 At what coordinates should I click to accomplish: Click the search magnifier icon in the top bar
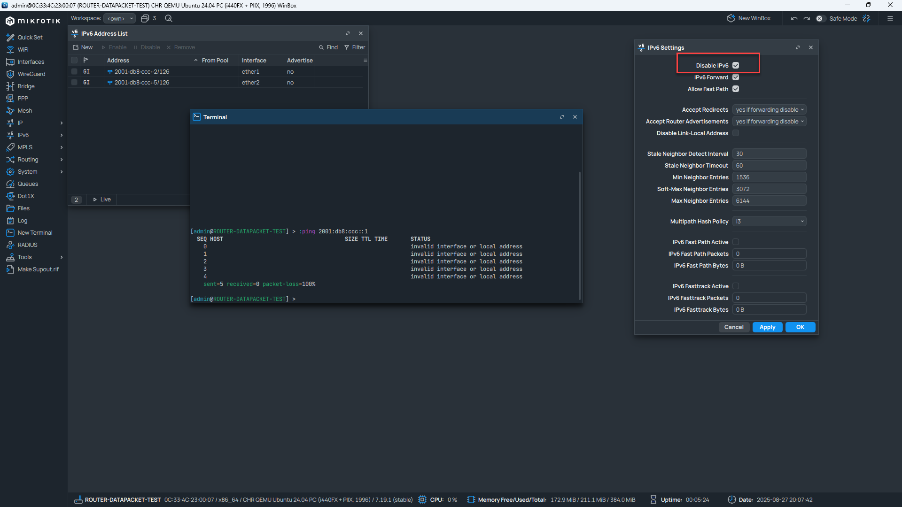pyautogui.click(x=169, y=18)
